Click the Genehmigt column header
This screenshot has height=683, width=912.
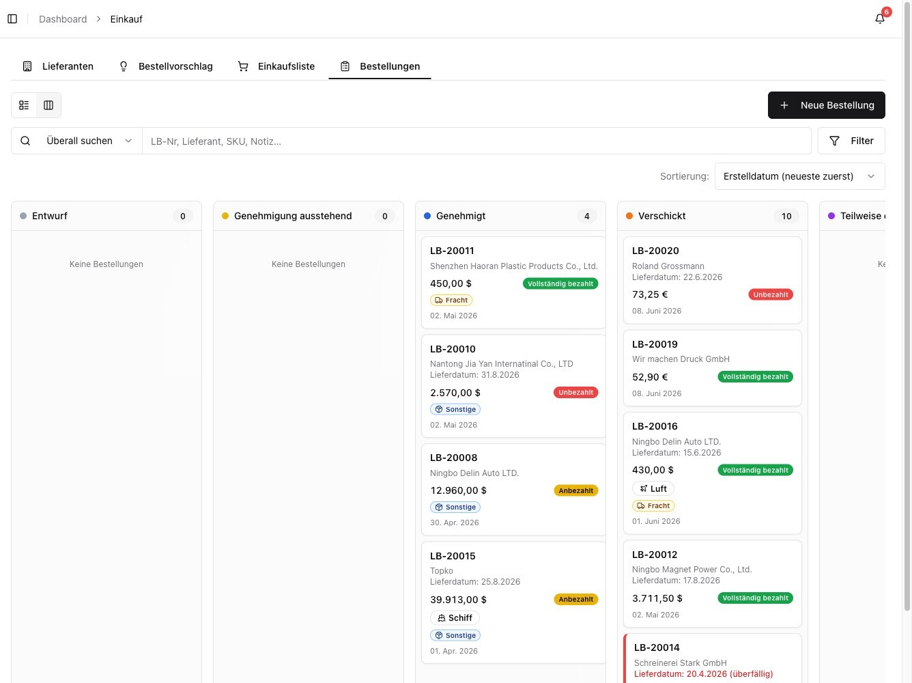coord(511,216)
